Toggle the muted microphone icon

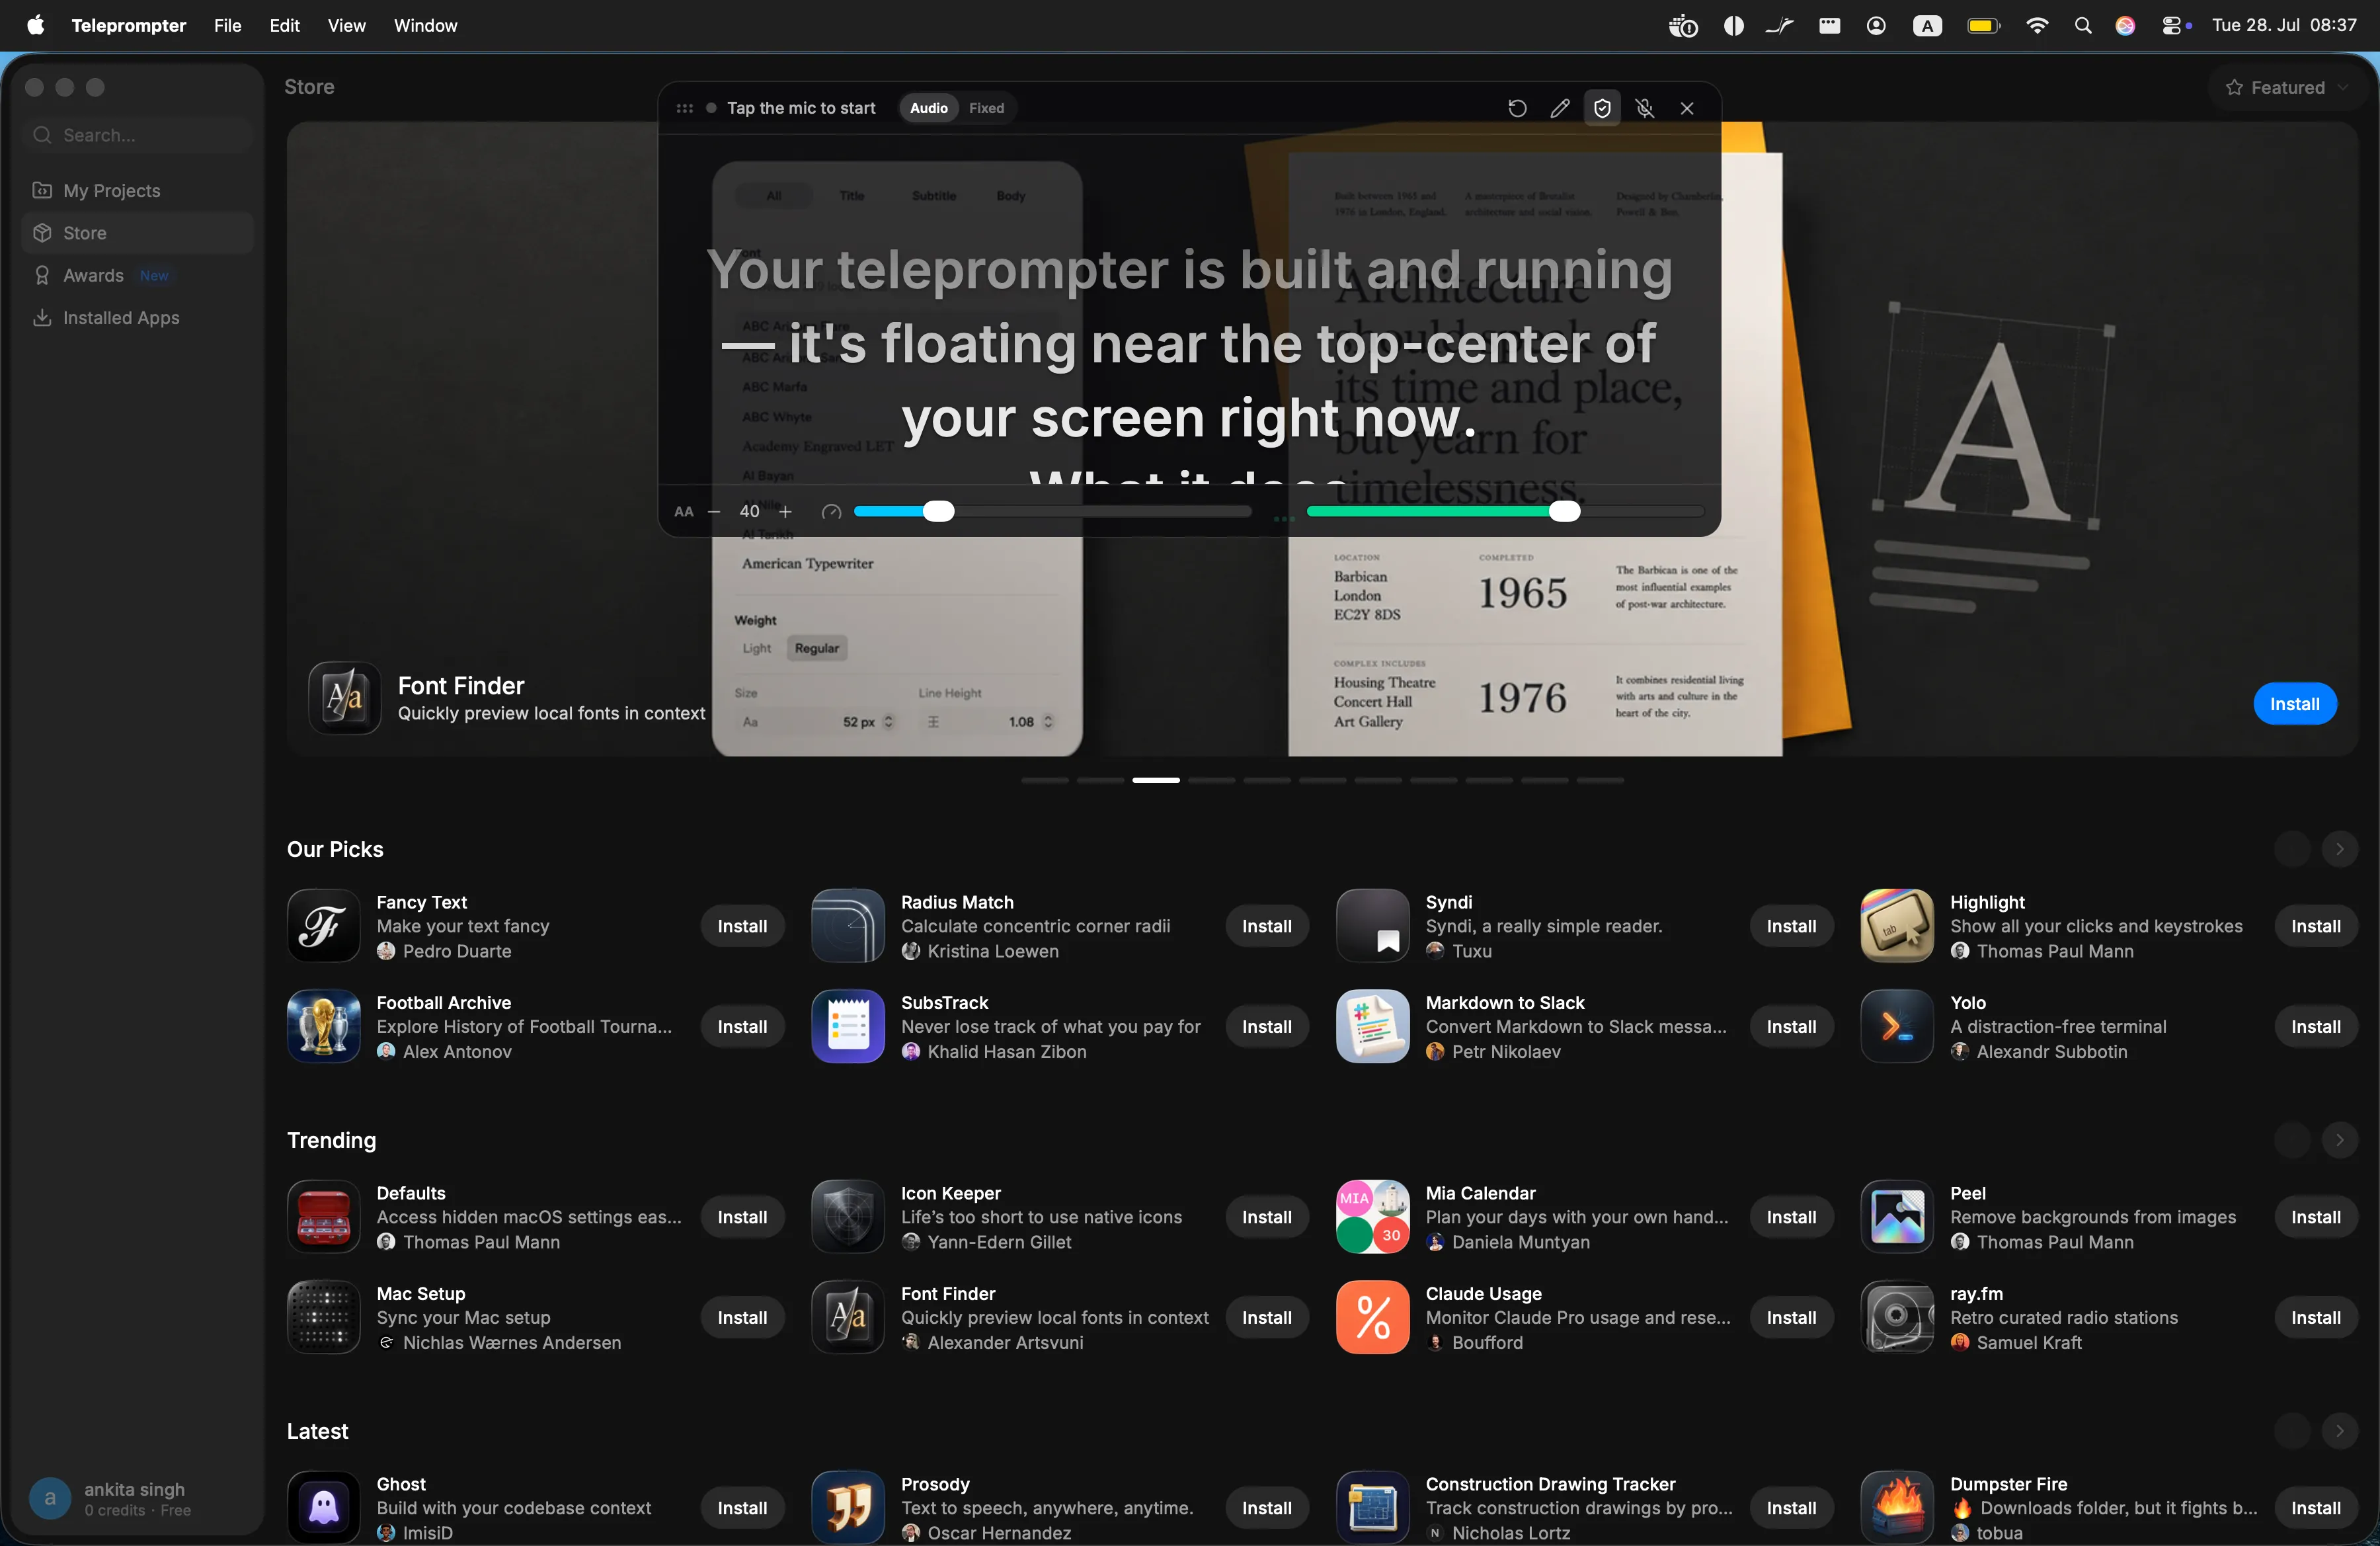tap(1645, 108)
